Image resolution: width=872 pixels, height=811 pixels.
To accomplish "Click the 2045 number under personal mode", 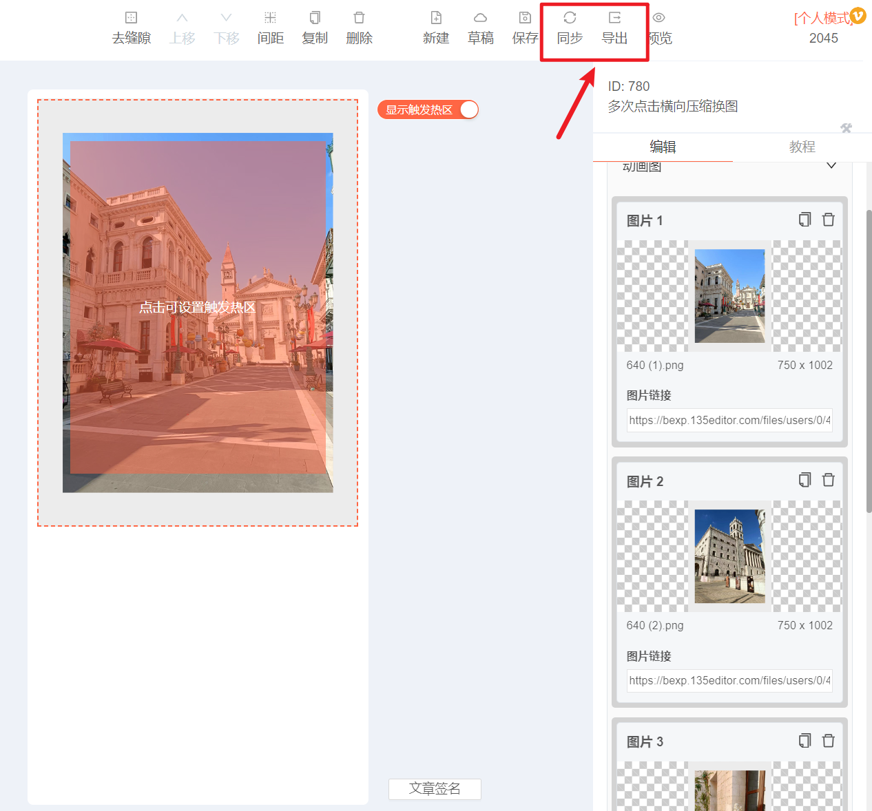I will [x=824, y=39].
